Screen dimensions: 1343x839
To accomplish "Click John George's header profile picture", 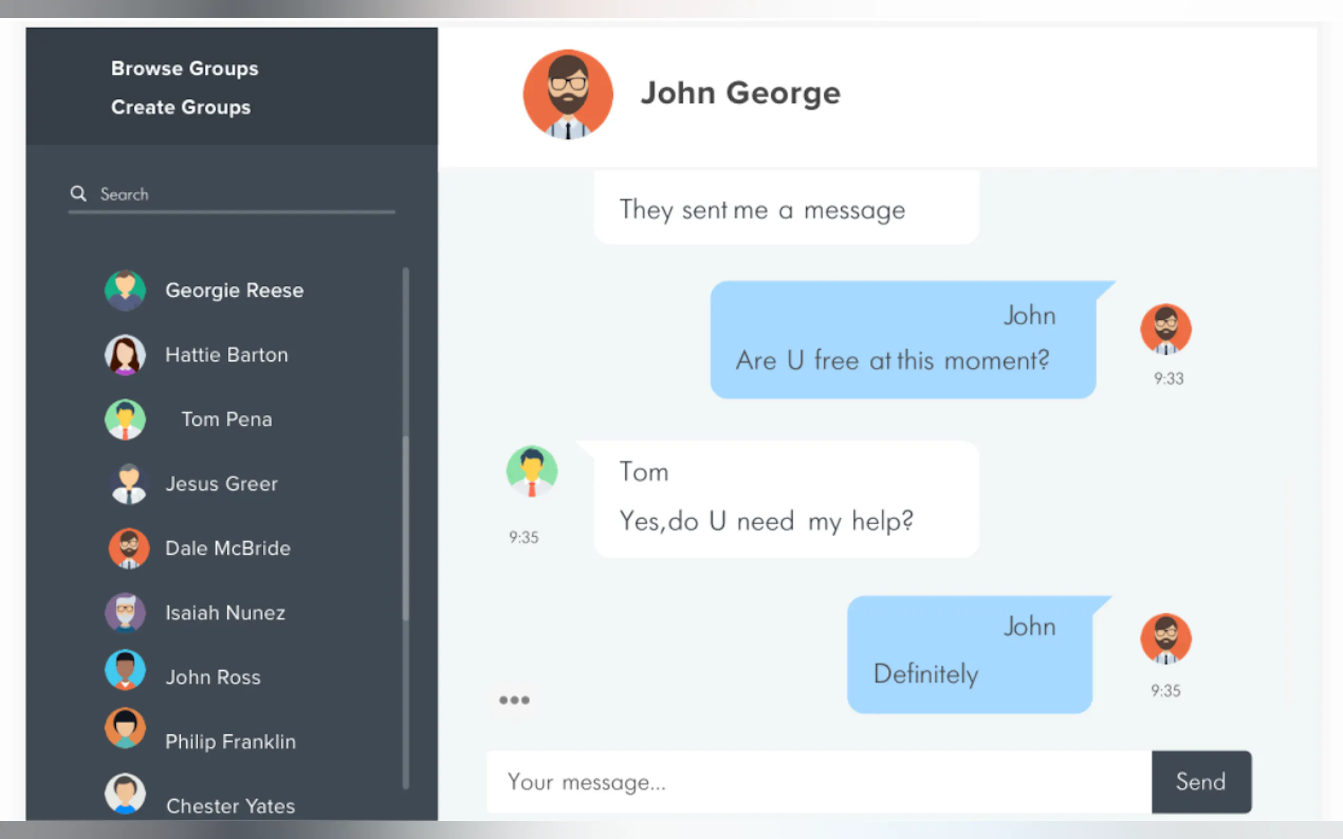I will 567,94.
